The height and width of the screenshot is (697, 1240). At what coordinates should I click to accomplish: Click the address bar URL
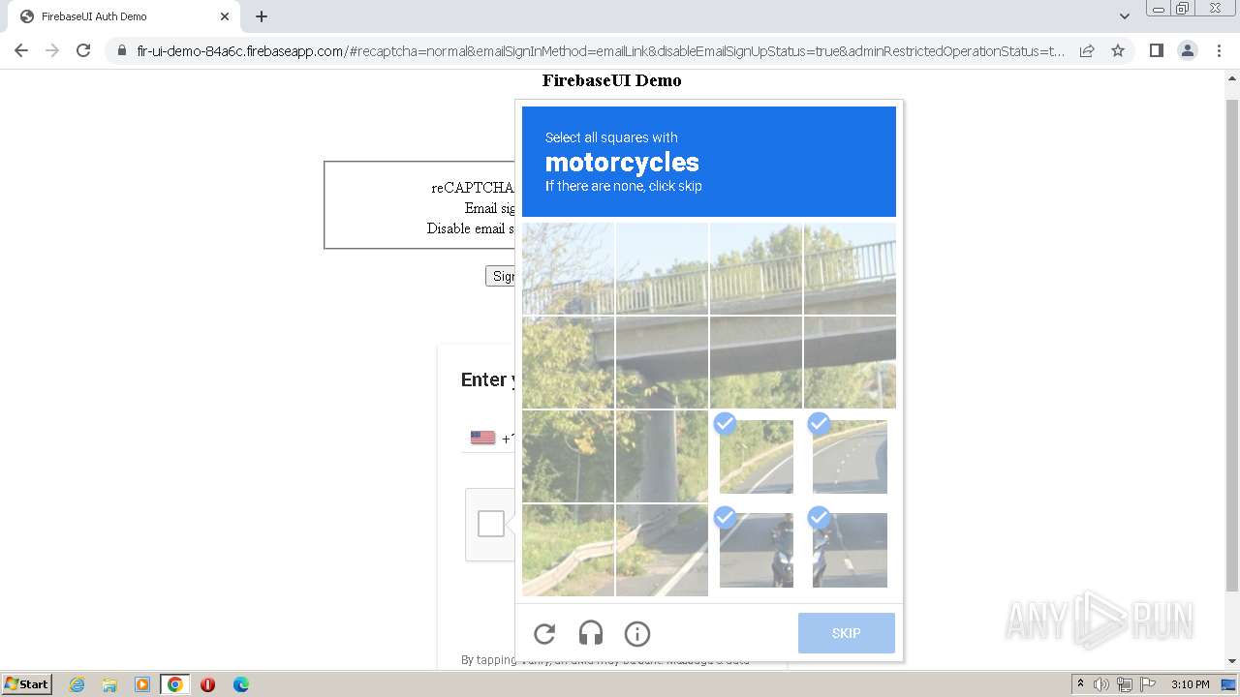[601, 51]
